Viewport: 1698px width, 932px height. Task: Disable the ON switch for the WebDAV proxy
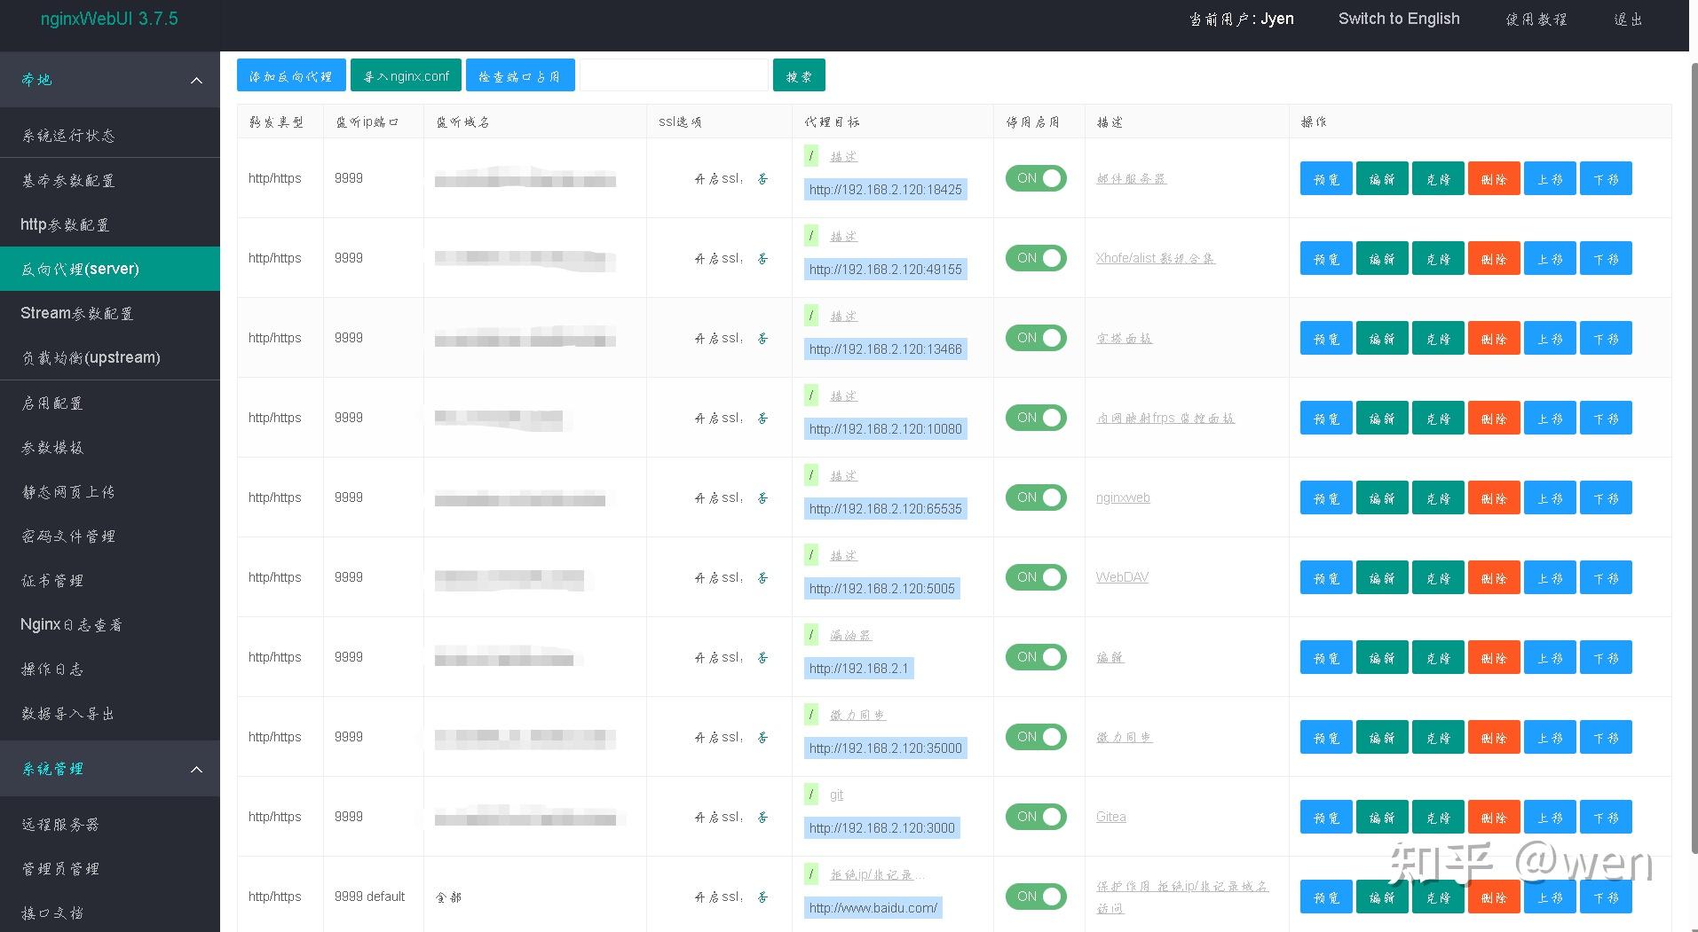click(1035, 577)
